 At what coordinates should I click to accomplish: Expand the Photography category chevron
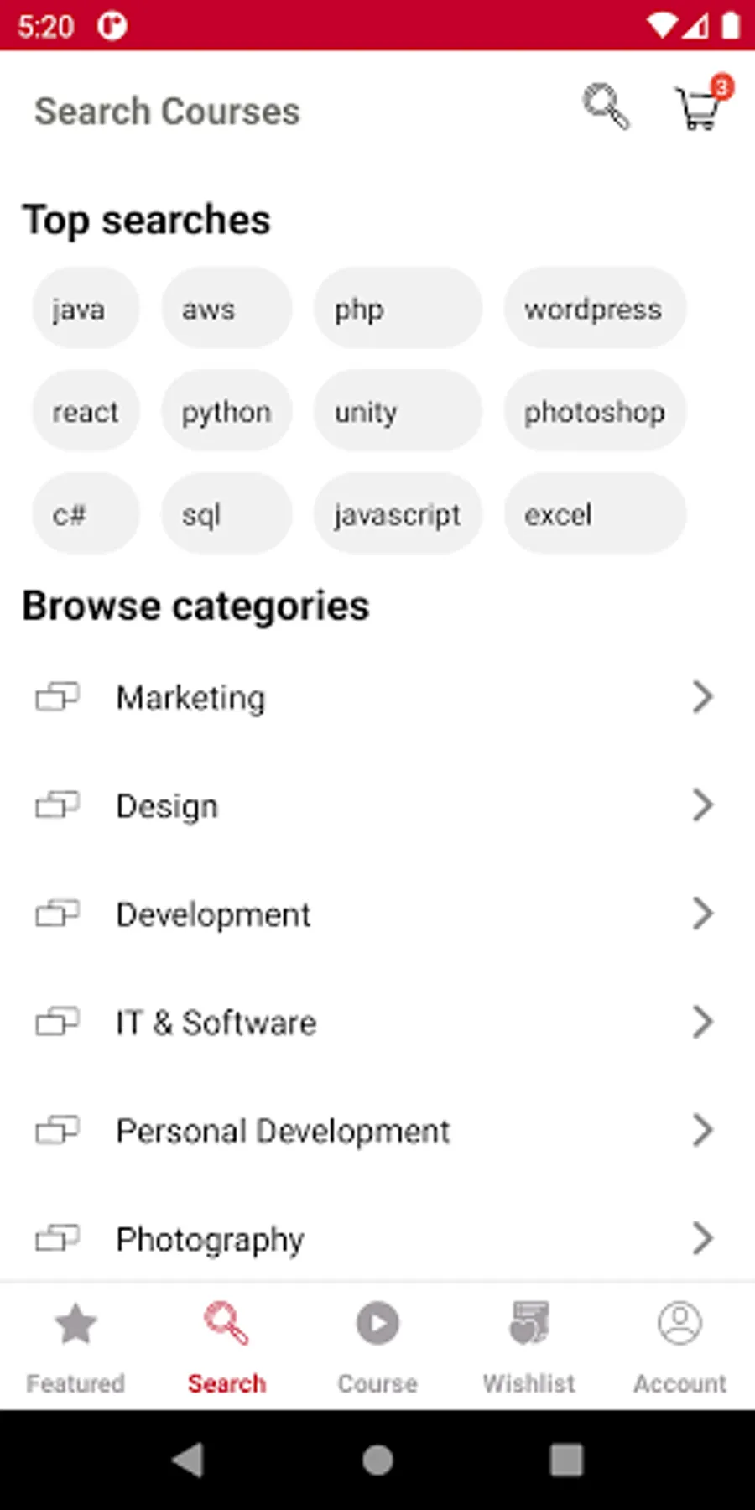pyautogui.click(x=702, y=1238)
